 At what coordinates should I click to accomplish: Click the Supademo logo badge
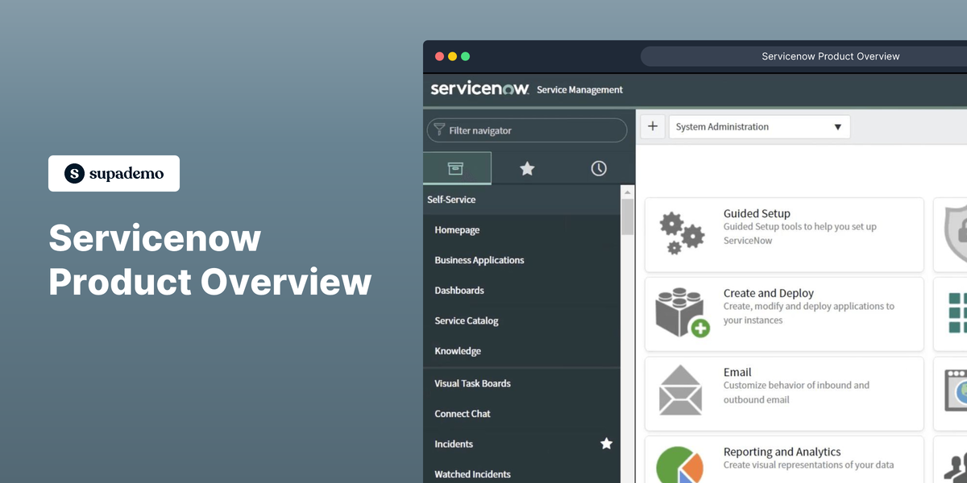(114, 173)
